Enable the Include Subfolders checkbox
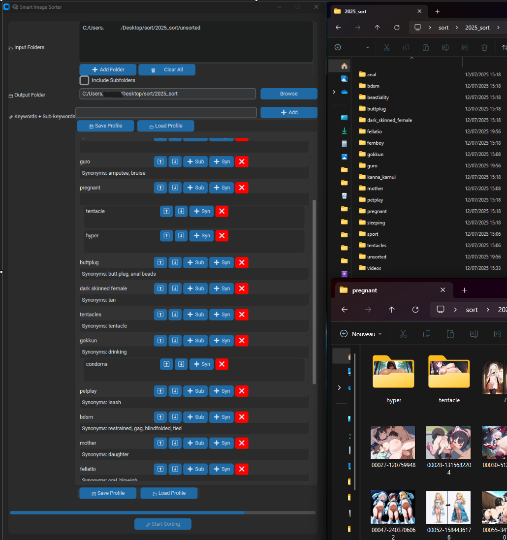This screenshot has width=507, height=540. click(x=84, y=80)
